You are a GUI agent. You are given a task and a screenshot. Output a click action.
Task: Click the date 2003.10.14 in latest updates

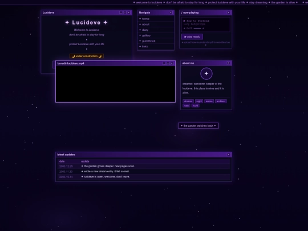(66, 177)
